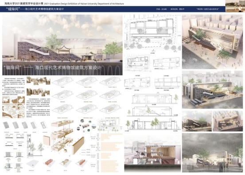The height and width of the screenshot is (175, 245).
Task: Click the white title text over hero image
Action: click(x=52, y=67)
